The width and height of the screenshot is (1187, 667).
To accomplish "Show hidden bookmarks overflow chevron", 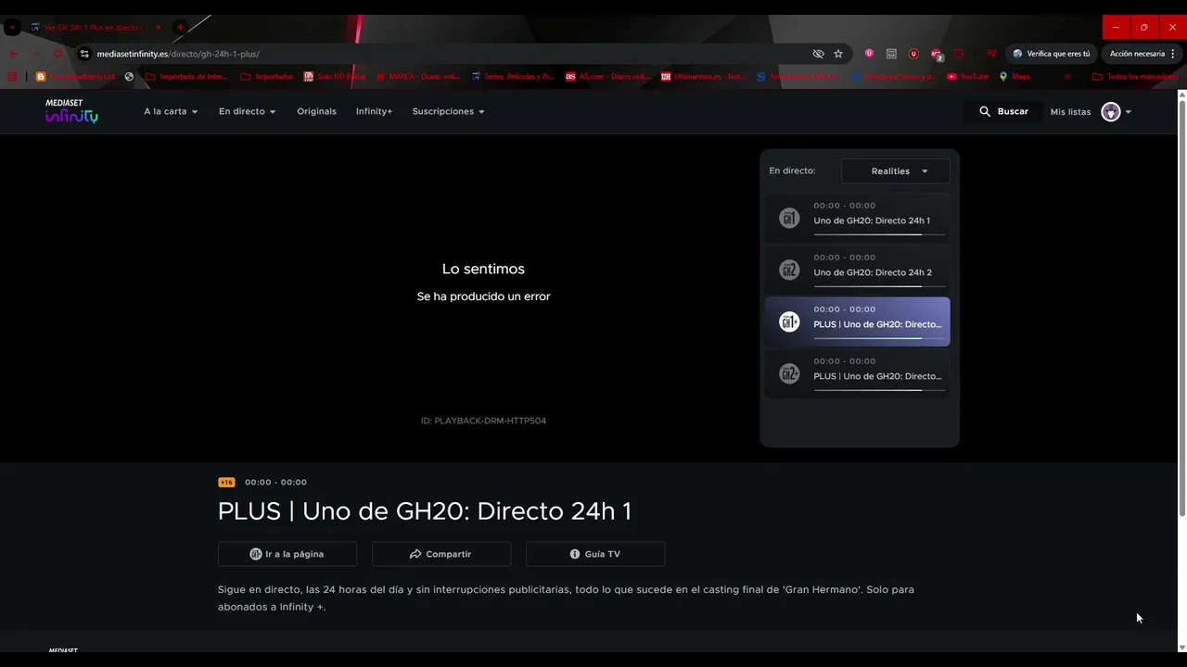I will pos(1067,77).
